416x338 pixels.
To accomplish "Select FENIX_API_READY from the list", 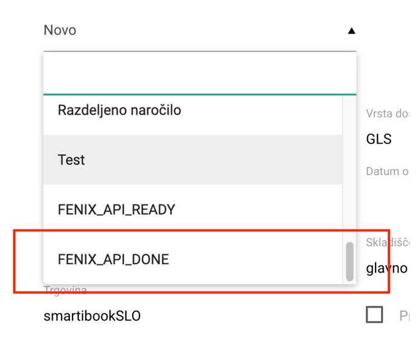I will click(193, 210).
